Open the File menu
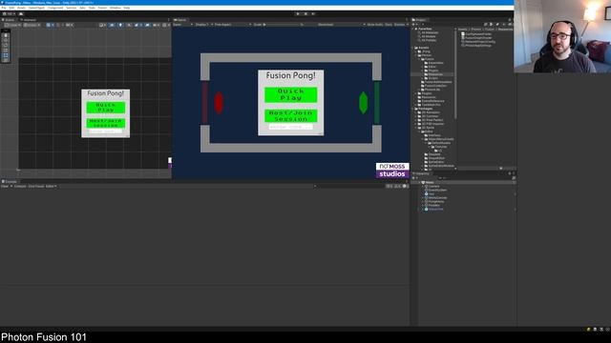 [4, 8]
